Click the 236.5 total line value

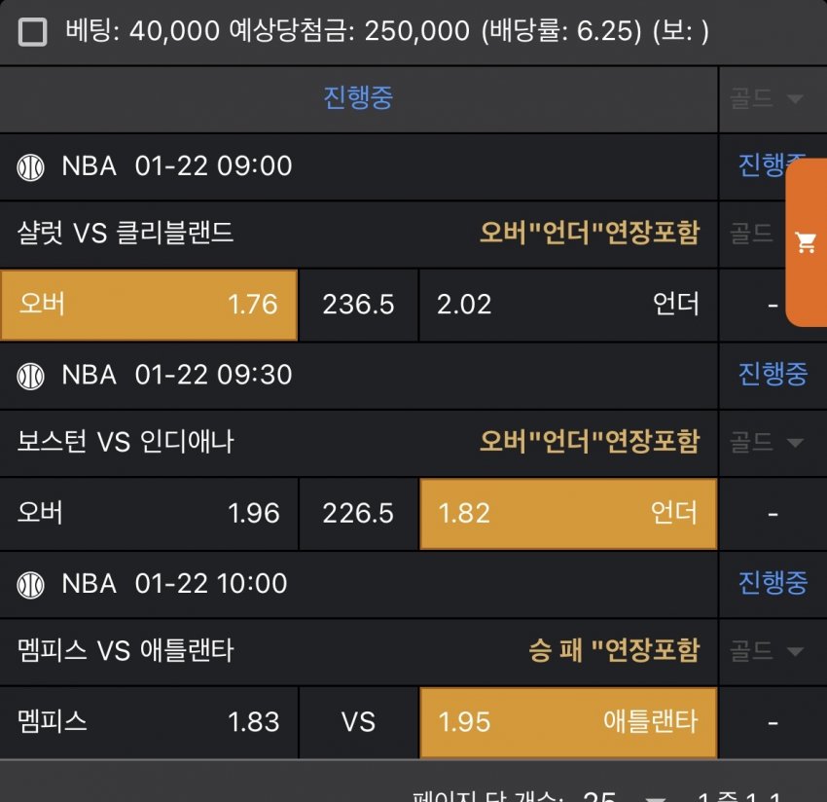pos(358,305)
